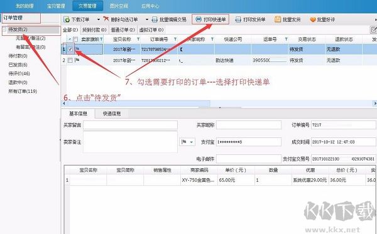Click the 打印快递单 printer icon
Screen dimensions: 377x234
click(x=198, y=19)
